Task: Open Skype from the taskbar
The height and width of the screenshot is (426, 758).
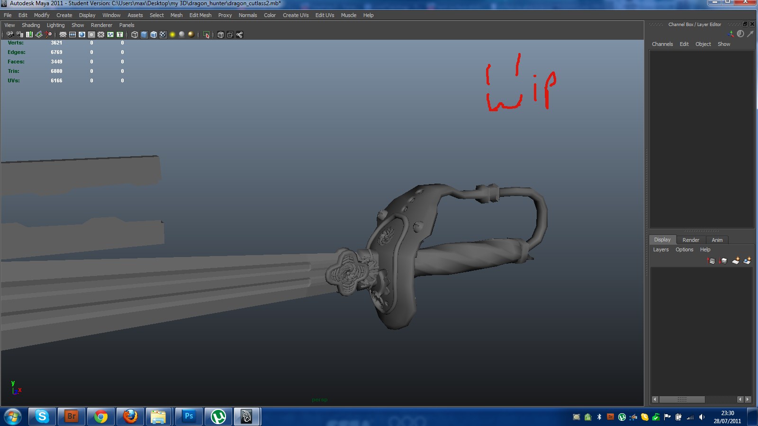Action: click(42, 417)
